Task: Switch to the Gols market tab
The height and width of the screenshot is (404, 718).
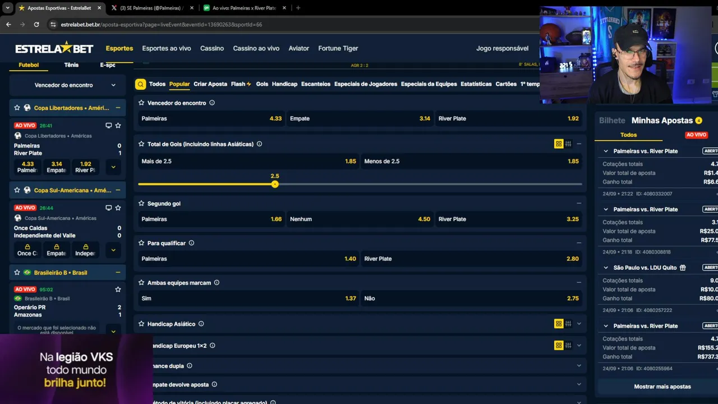Action: (x=262, y=84)
